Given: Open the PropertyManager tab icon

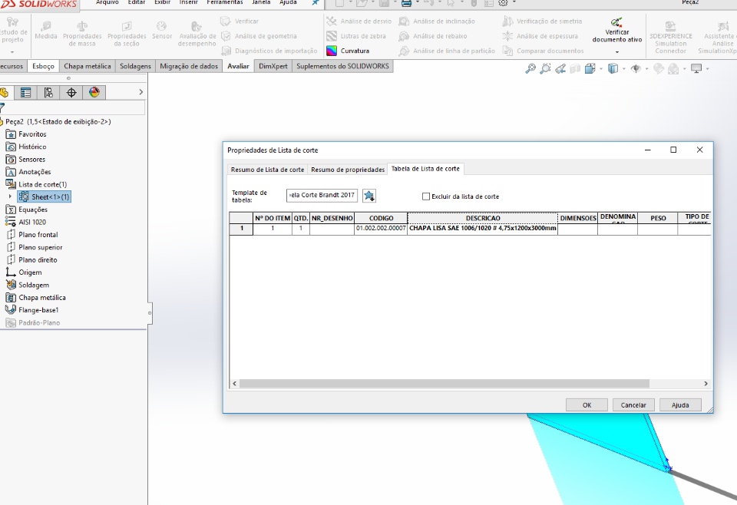Looking at the screenshot, I should point(25,93).
